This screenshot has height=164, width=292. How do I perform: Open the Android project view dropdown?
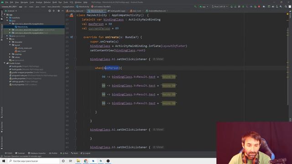coord(11,11)
